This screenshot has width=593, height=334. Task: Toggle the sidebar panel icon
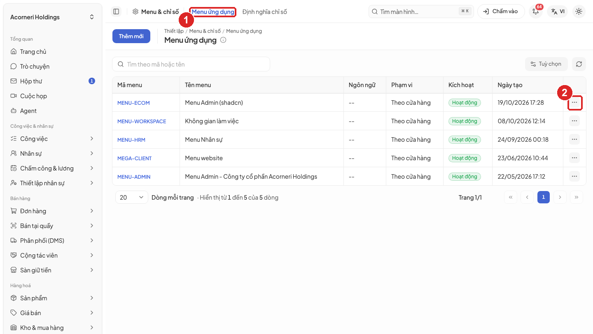[116, 12]
